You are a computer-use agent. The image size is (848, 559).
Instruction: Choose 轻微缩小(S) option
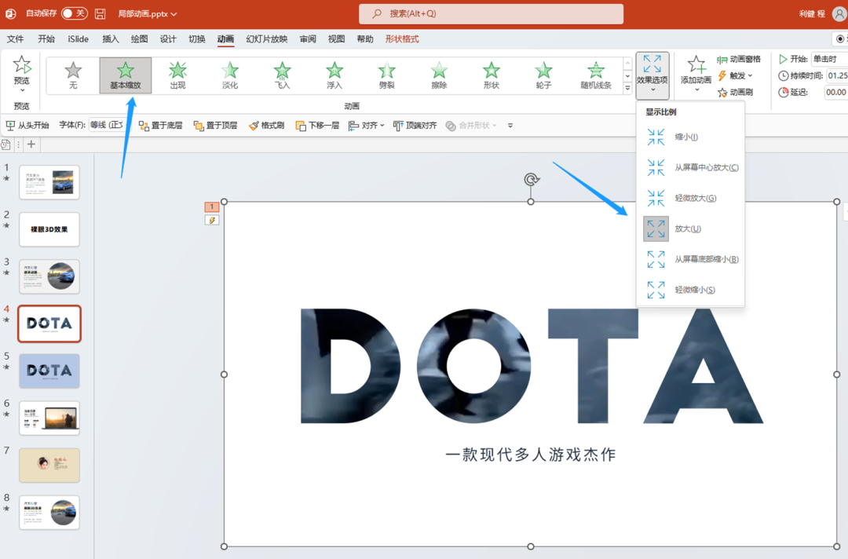(691, 290)
